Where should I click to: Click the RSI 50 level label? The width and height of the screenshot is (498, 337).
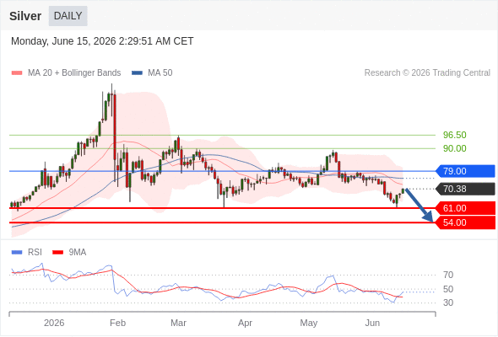pyautogui.click(x=448, y=289)
